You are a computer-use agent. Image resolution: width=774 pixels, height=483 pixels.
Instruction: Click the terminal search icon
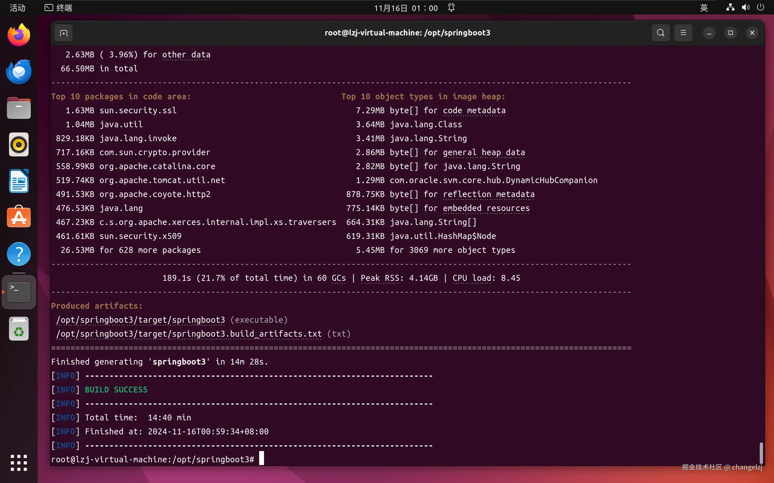661,33
